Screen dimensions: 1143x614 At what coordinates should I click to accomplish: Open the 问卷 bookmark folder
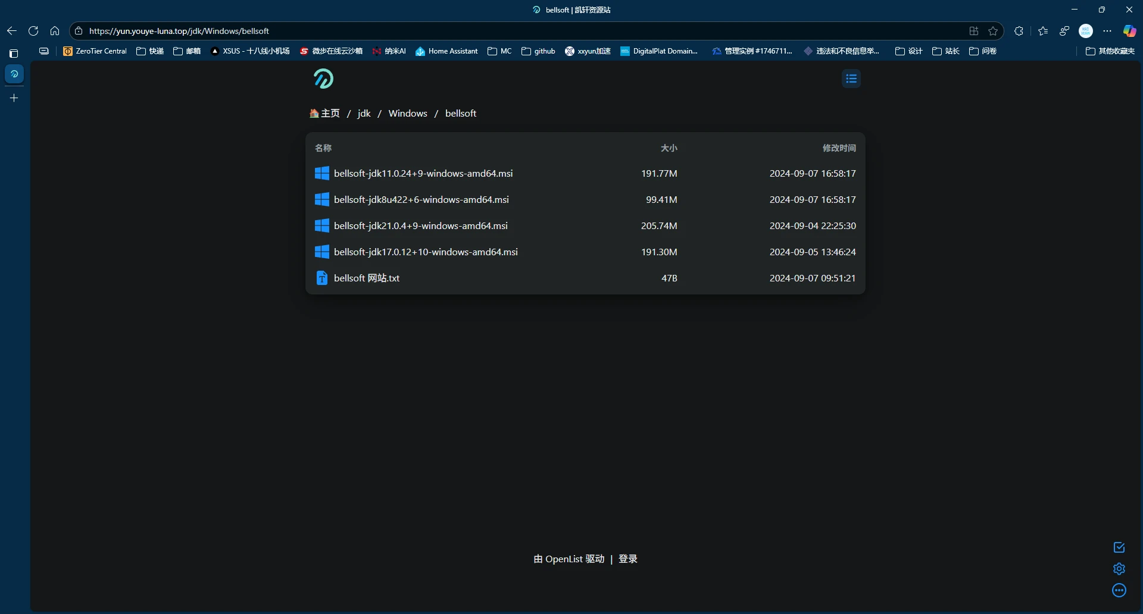tap(982, 51)
